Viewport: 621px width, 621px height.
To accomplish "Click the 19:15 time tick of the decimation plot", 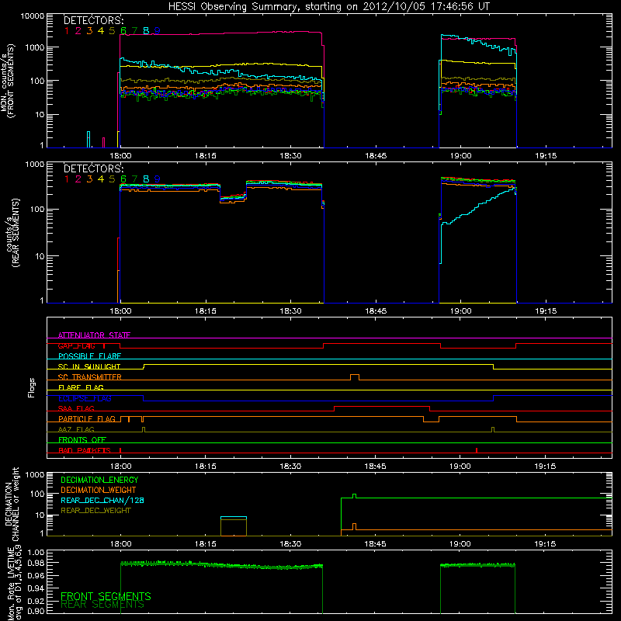I will click(545, 544).
